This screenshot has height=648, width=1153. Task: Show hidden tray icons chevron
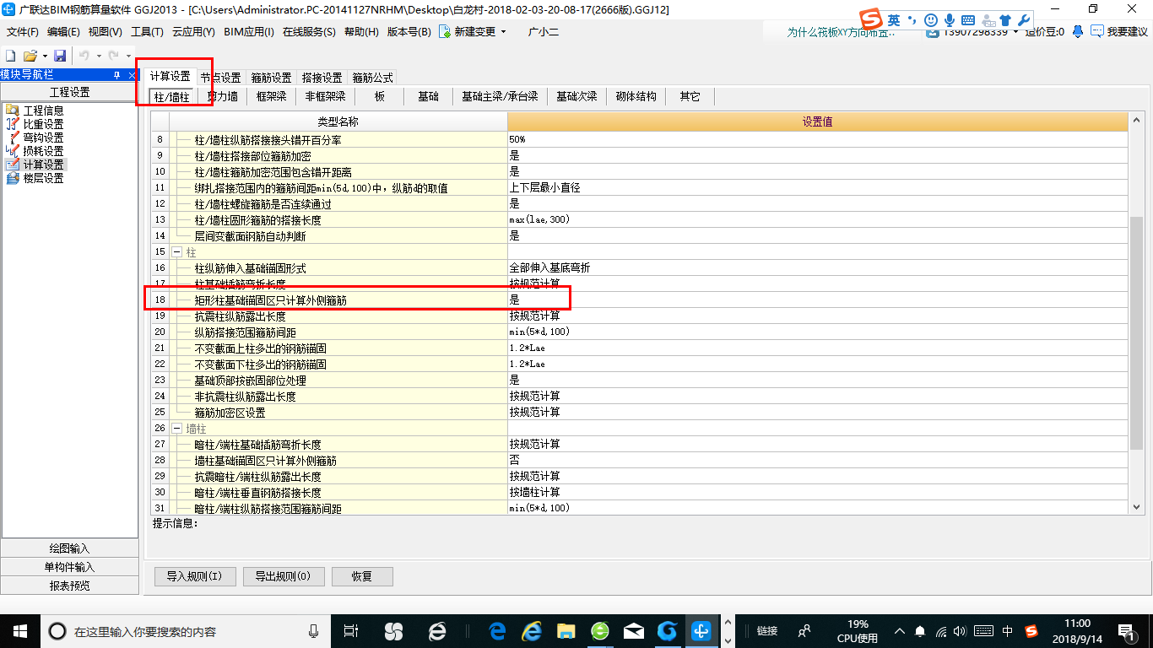tap(900, 630)
